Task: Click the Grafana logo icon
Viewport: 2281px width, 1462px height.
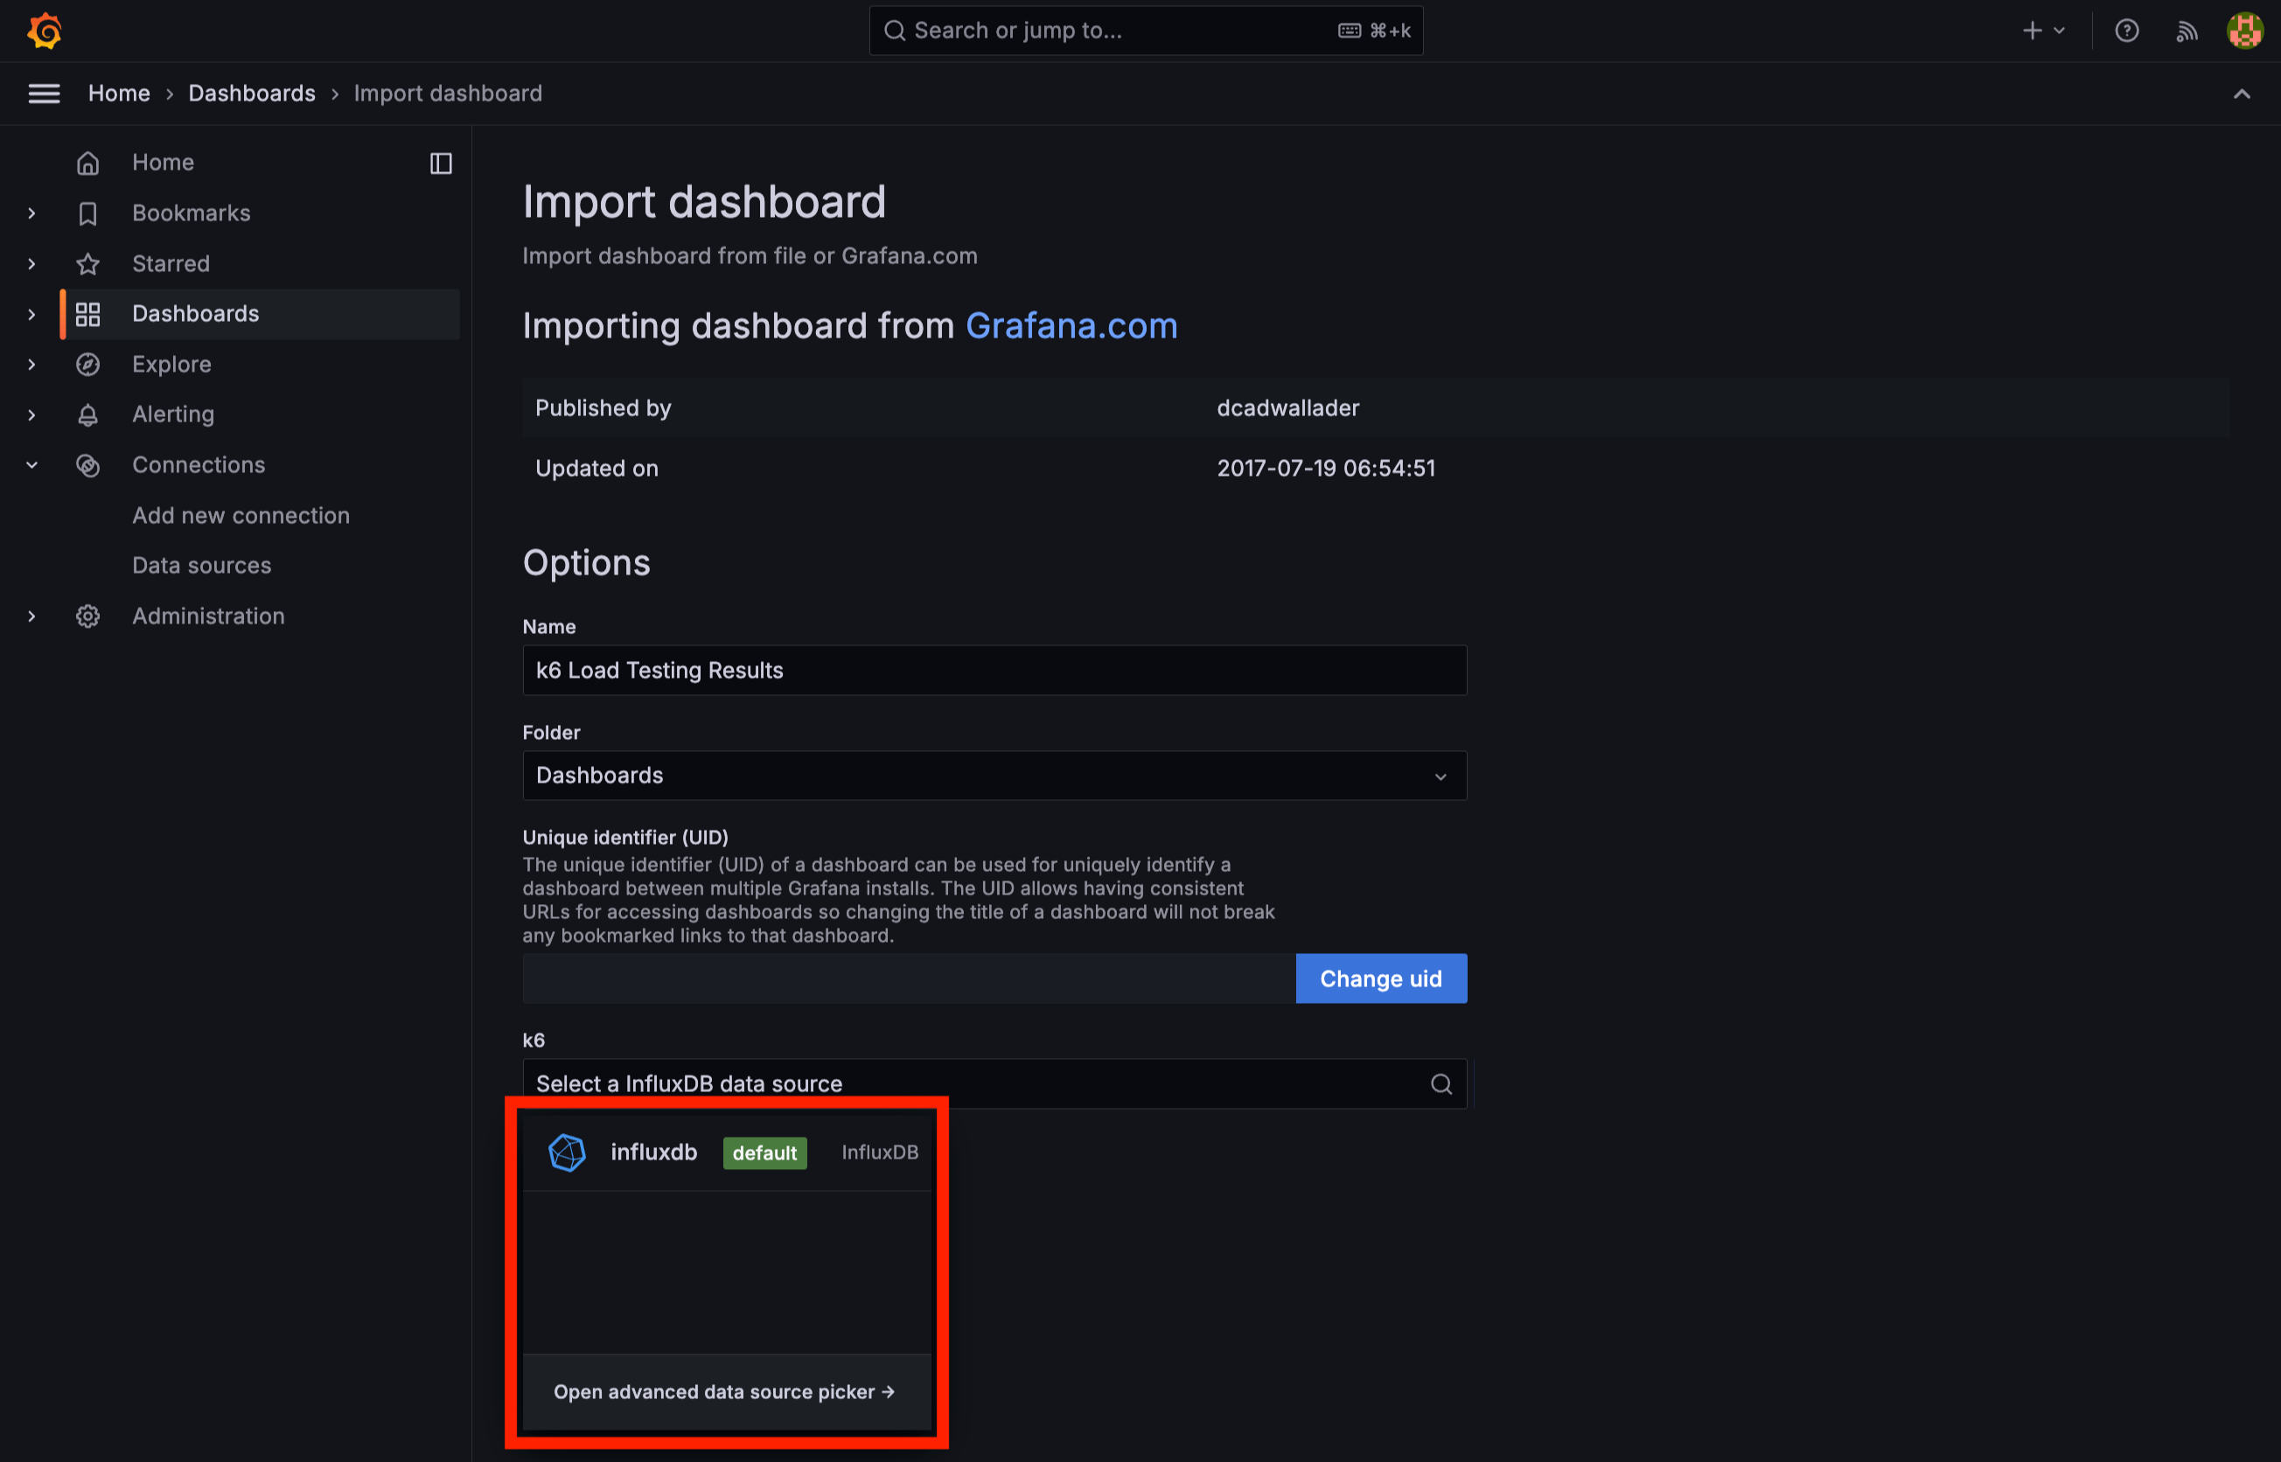Action: [45, 31]
